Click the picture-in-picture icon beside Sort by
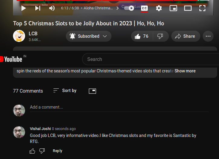This screenshot has height=159, width=219. (92, 91)
